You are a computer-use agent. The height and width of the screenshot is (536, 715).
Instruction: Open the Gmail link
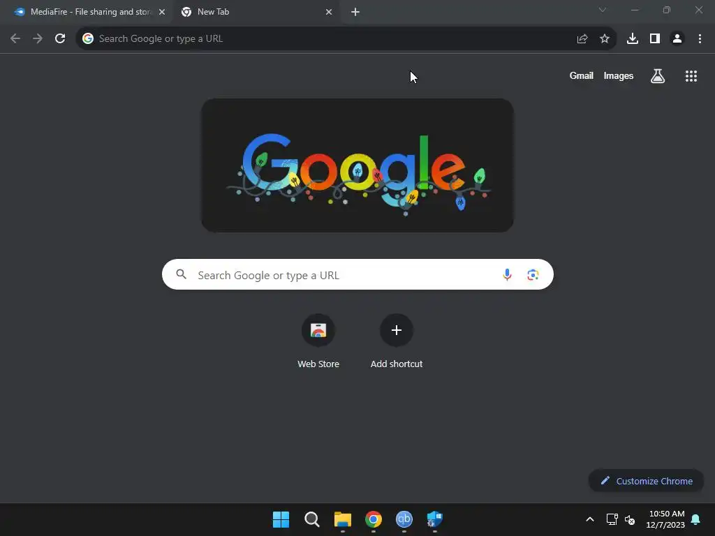[x=581, y=75]
